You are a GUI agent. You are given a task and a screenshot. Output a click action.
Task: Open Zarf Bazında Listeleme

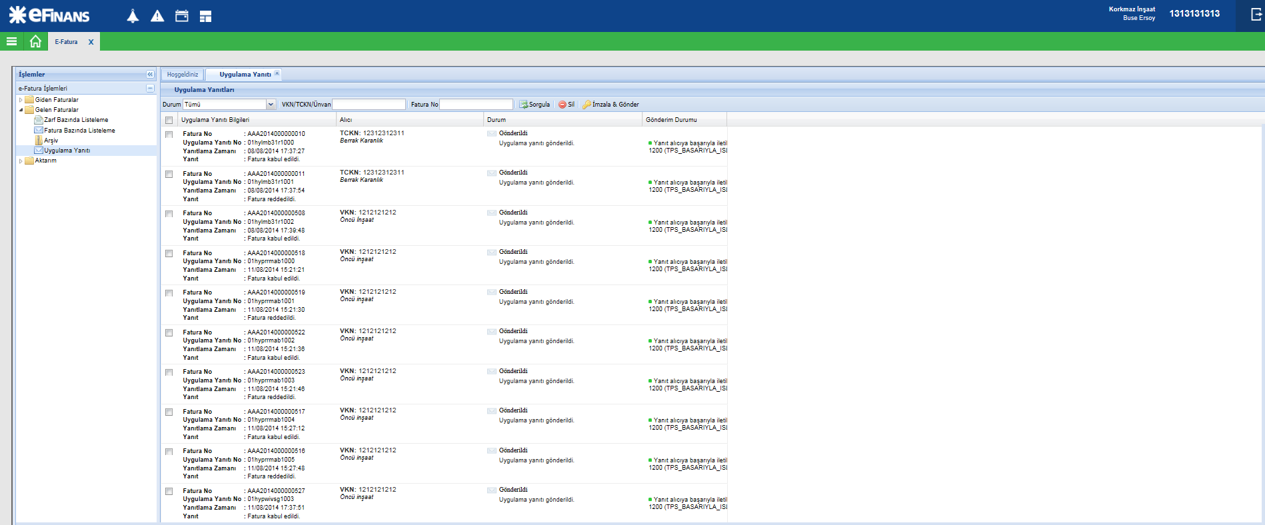click(x=71, y=120)
